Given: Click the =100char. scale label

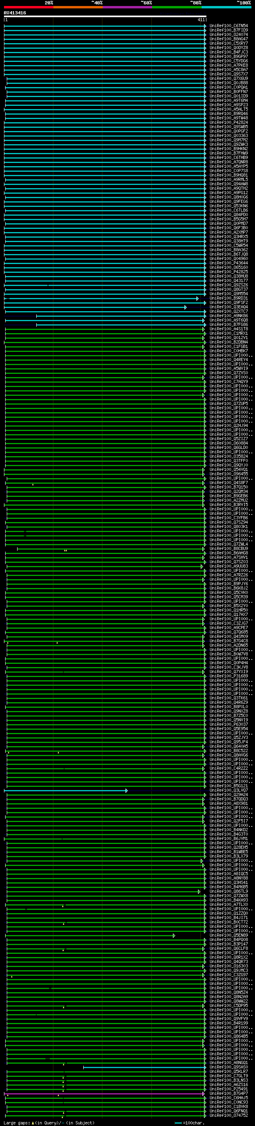Looking at the screenshot, I should click(x=194, y=1122).
